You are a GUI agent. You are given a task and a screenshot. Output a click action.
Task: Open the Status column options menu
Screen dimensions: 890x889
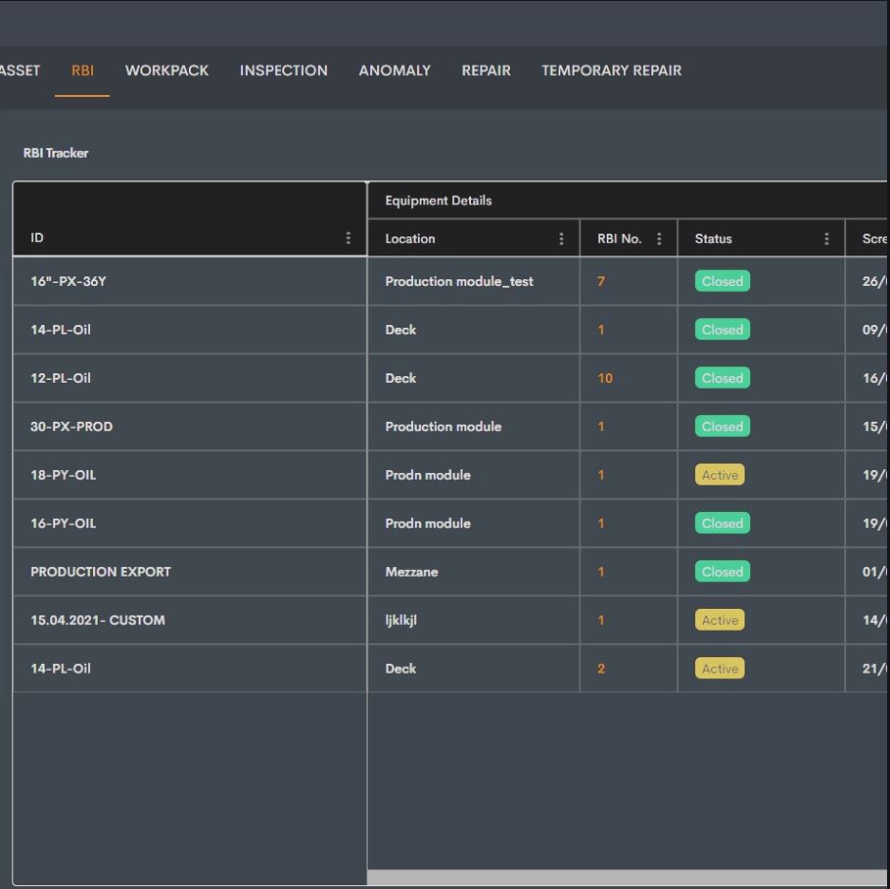point(826,239)
